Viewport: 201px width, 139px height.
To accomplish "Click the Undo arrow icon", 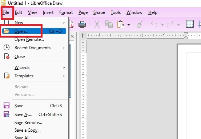I will [x=154, y=24].
